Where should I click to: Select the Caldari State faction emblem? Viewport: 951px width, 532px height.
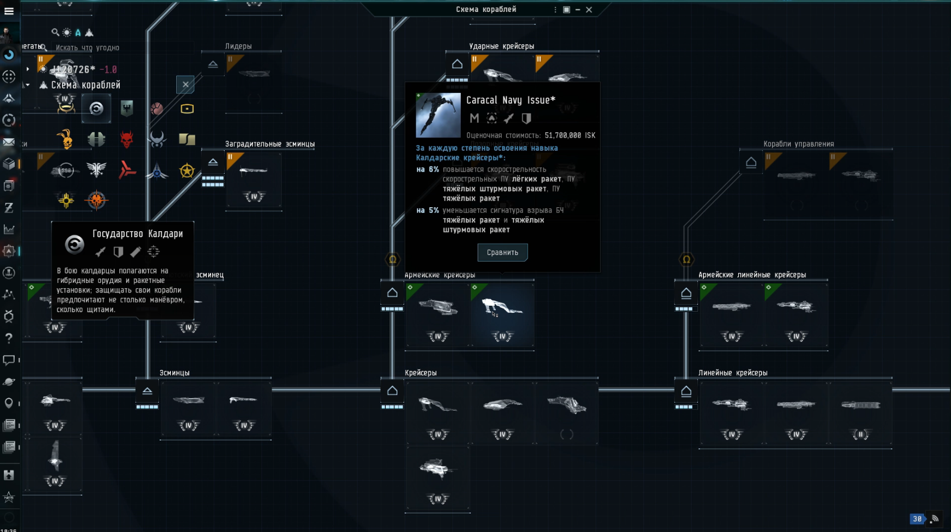coord(96,109)
